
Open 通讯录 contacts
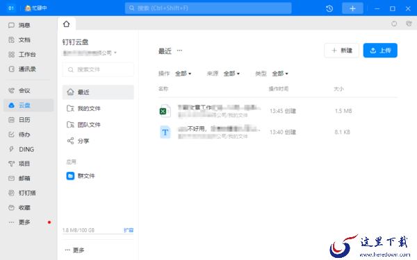pos(26,69)
